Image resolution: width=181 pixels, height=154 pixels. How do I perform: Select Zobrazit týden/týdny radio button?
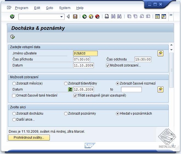[66, 83]
